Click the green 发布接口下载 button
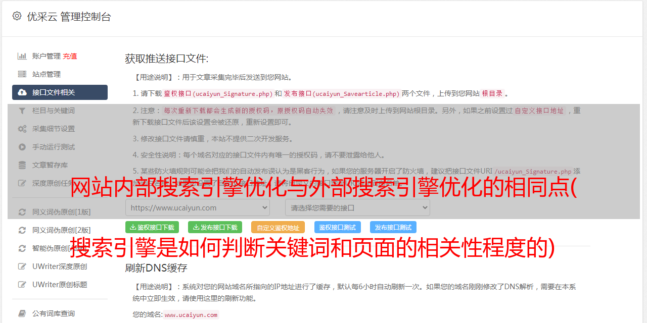 (x=215, y=227)
